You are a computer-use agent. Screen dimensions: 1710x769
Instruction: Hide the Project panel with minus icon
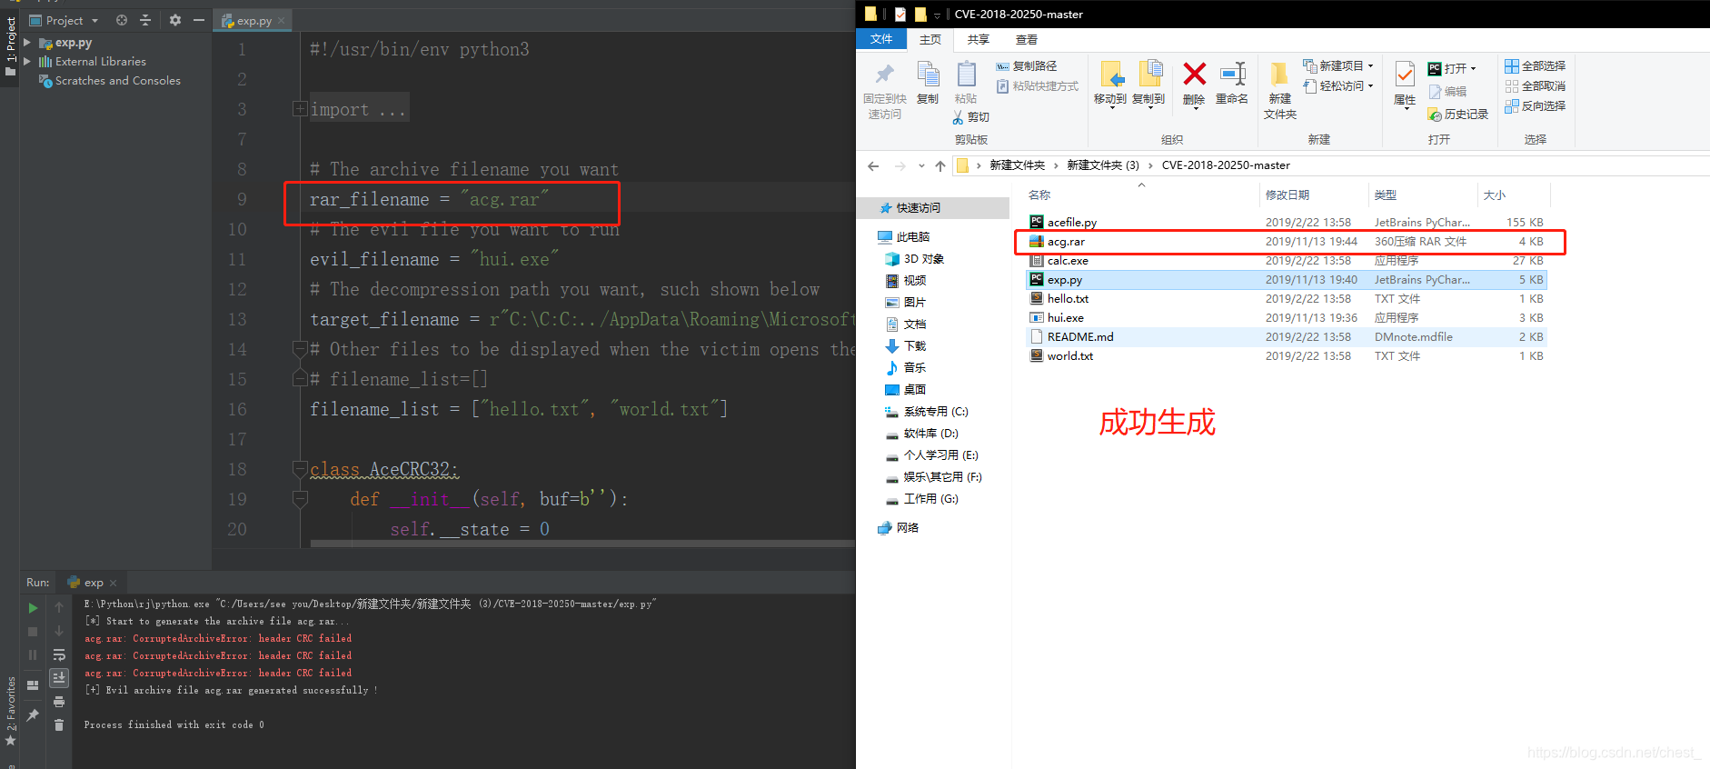pyautogui.click(x=199, y=20)
